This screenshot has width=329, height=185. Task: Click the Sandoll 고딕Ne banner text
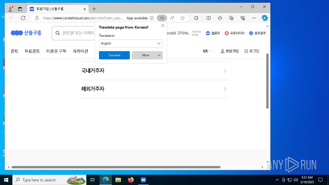(178, 33)
